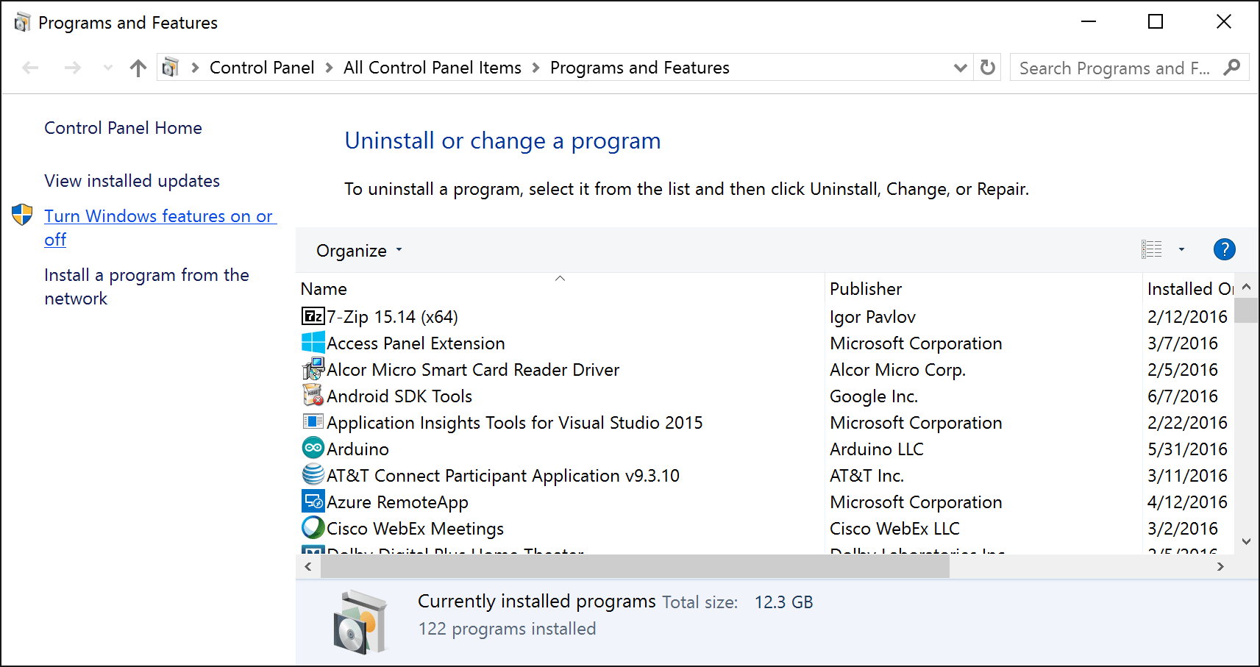Expand the address bar dropdown chevron
The width and height of the screenshot is (1260, 667).
pyautogui.click(x=960, y=67)
